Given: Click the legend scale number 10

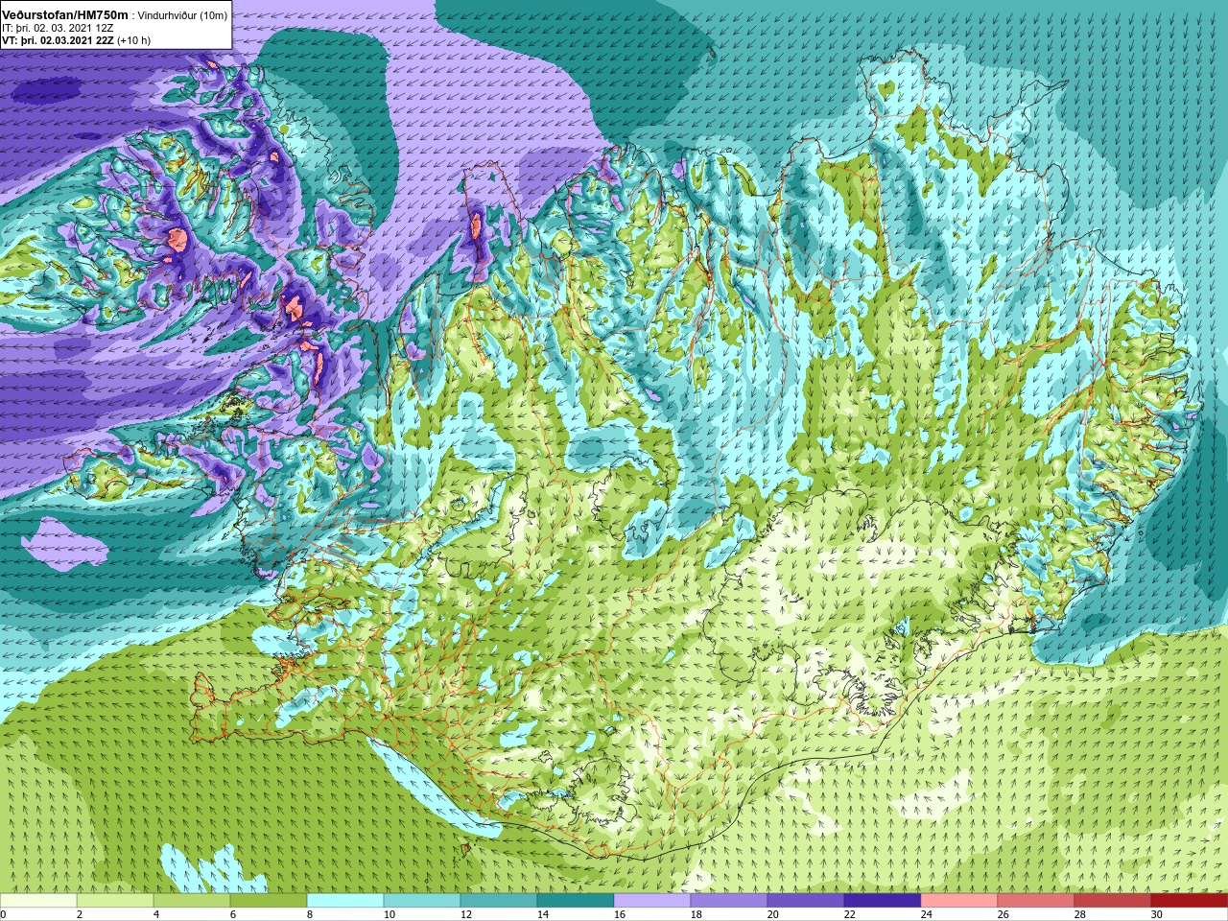Looking at the screenshot, I should (389, 915).
